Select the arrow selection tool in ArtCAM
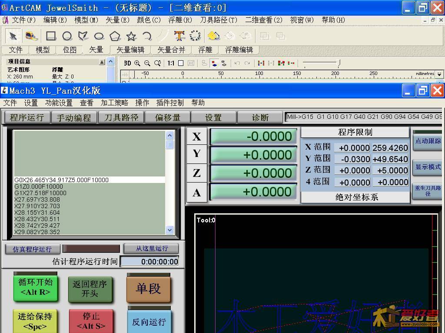This screenshot has height=333, width=445. point(13,36)
